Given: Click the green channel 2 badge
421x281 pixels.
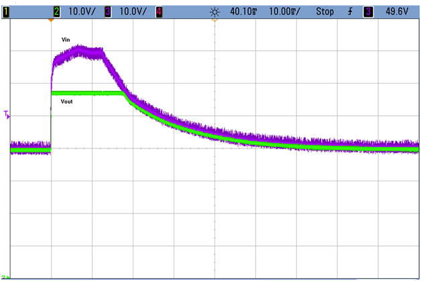Looking at the screenshot, I should click(57, 11).
